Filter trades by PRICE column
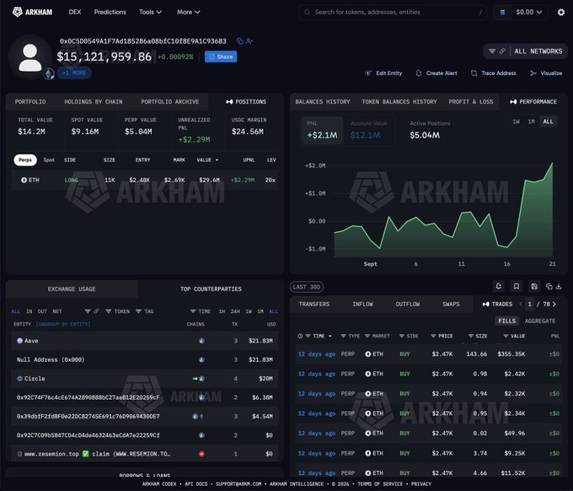 pos(433,336)
